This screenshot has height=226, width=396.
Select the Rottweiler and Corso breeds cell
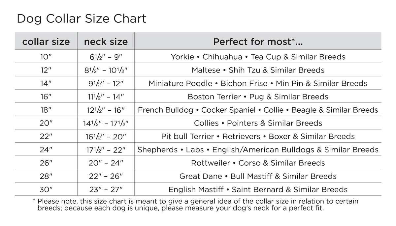258,163
